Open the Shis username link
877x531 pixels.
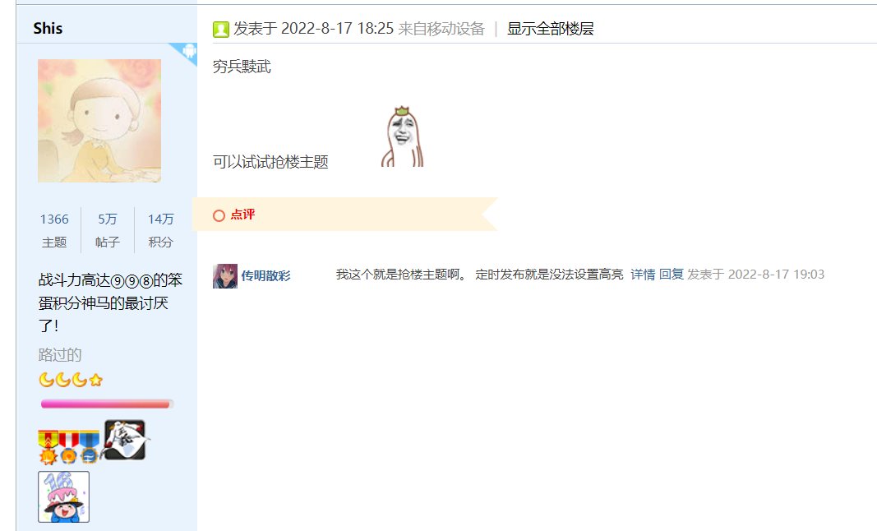pos(48,28)
